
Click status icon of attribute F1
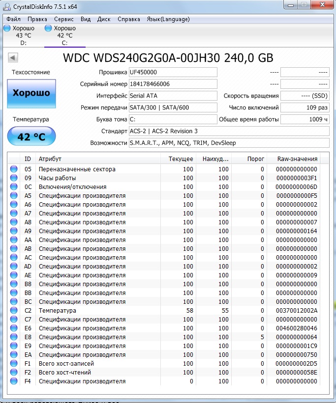(14, 363)
